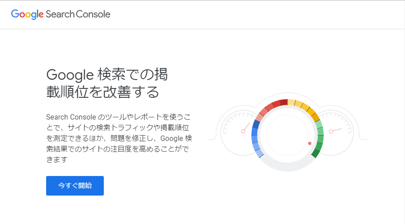The image size is (405, 224).
Task: Click the paragraph starting with Search Console のツール
Action: pos(119,138)
